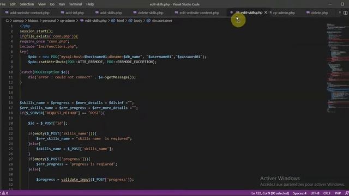
Task: Click line number 7 in the gutter
Action: click(12, 57)
